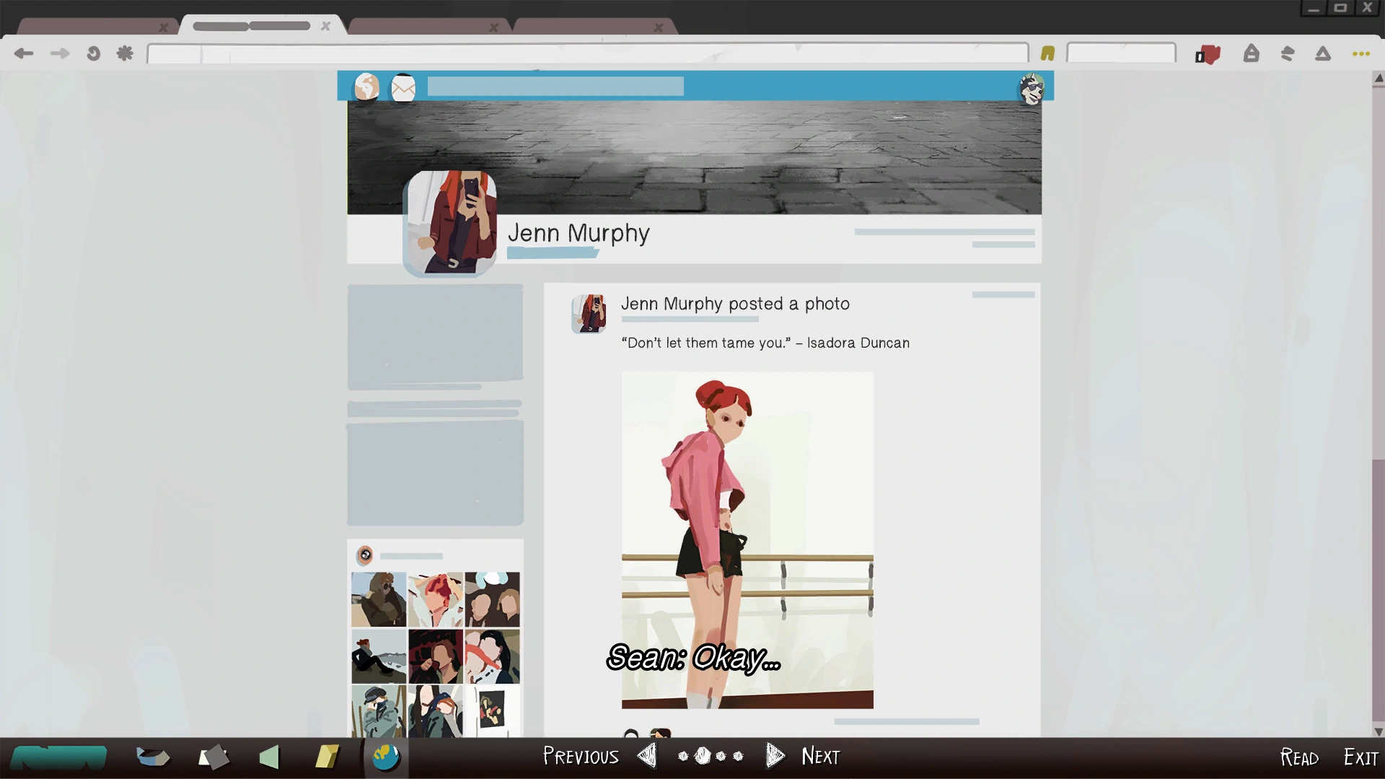Click the Exit button
The image size is (1385, 779).
[x=1360, y=757]
